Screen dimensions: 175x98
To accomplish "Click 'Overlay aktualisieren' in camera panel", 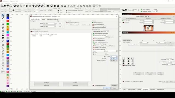I will pyautogui.click(x=131, y=19).
